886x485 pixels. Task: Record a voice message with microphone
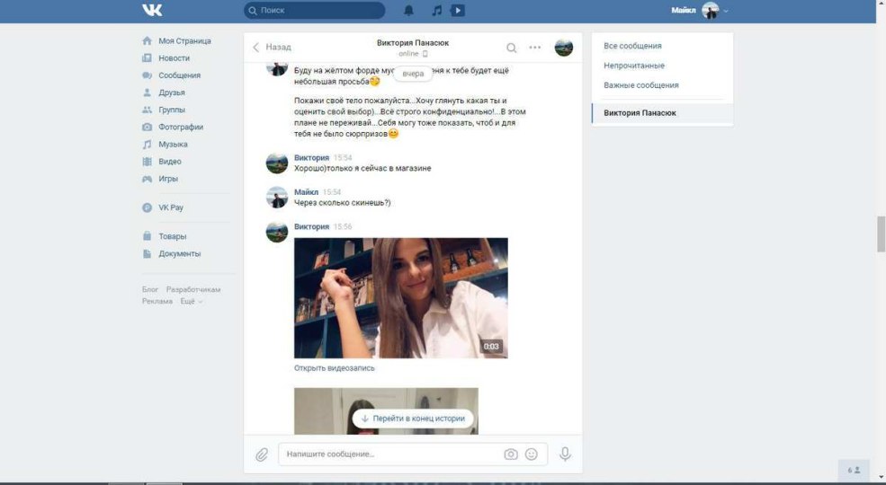pyautogui.click(x=565, y=454)
